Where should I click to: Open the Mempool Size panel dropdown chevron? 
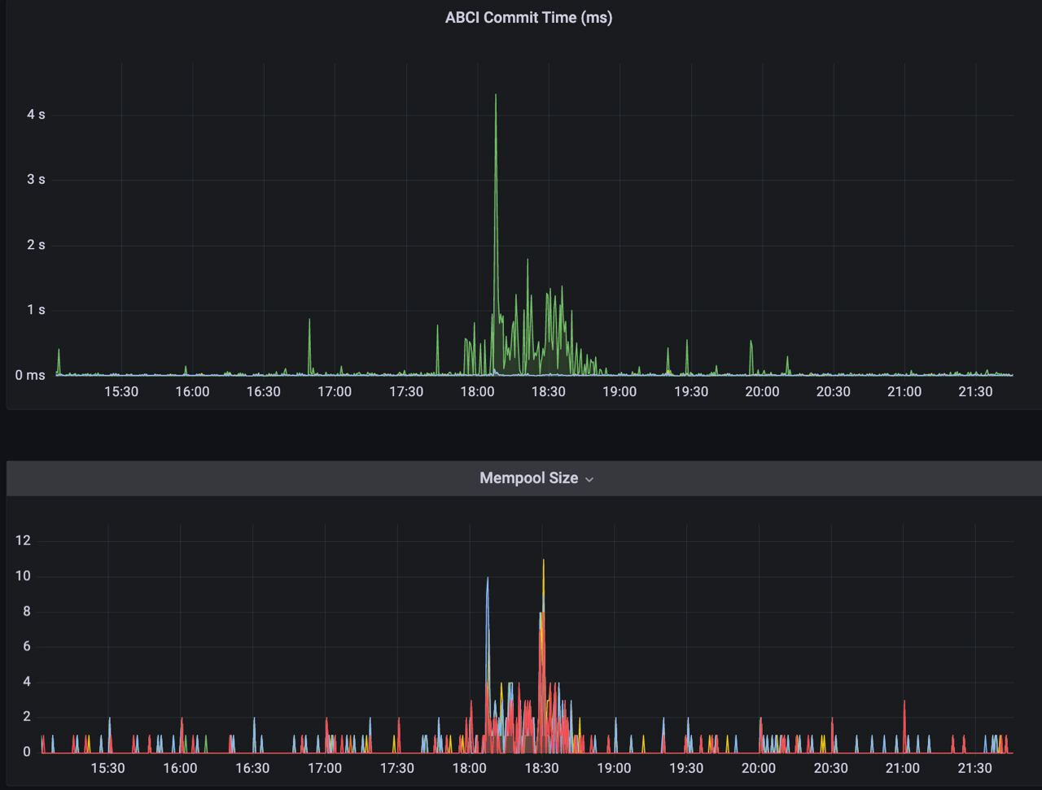(589, 479)
